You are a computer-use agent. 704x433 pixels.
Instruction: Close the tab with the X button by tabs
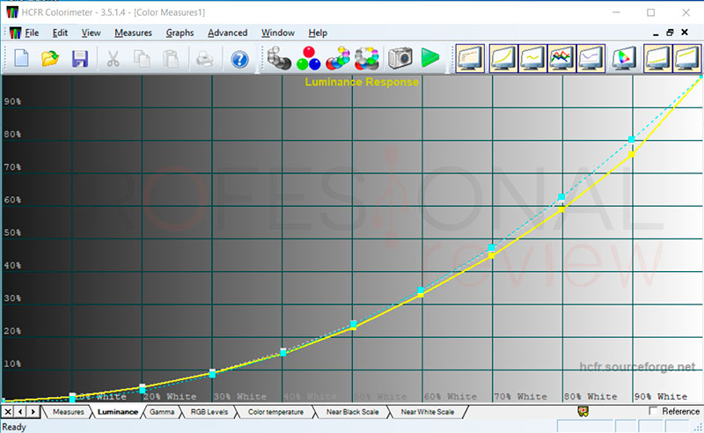(8, 412)
